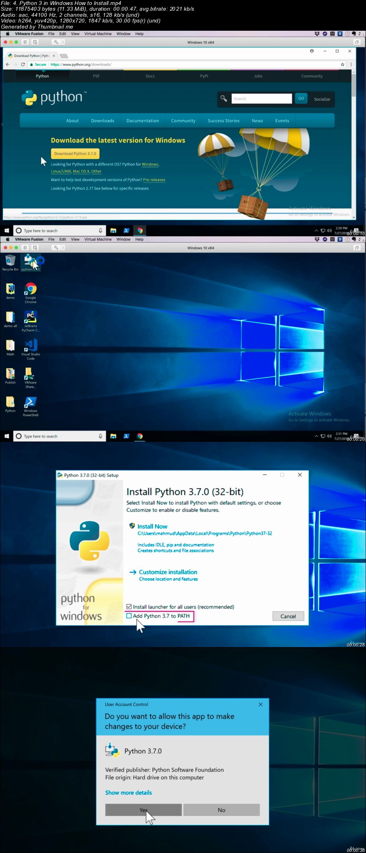Image resolution: width=366 pixels, height=853 pixels.
Task: Reload the python.org downloads page
Action: (x=23, y=64)
